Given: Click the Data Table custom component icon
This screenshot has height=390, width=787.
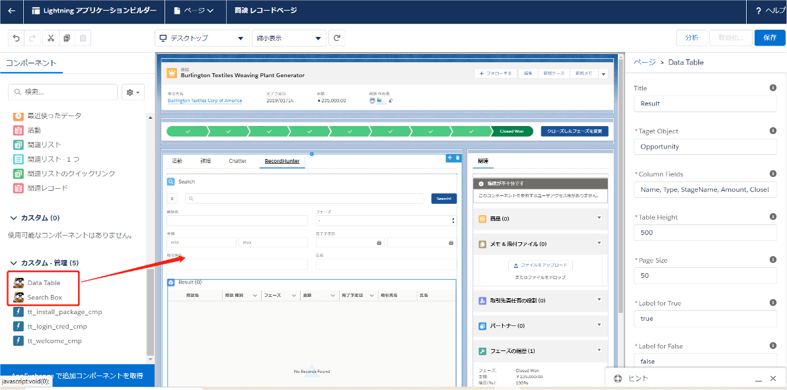Looking at the screenshot, I should click(19, 282).
